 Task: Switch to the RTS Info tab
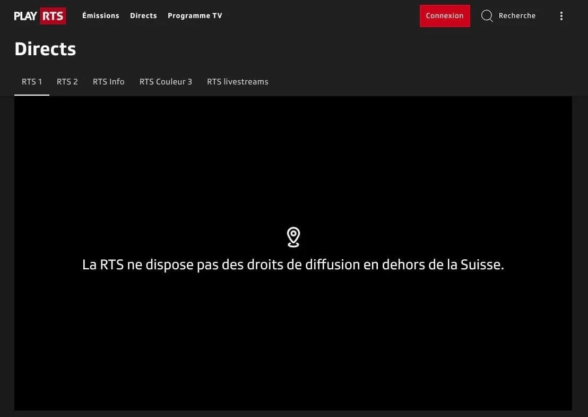pos(108,82)
